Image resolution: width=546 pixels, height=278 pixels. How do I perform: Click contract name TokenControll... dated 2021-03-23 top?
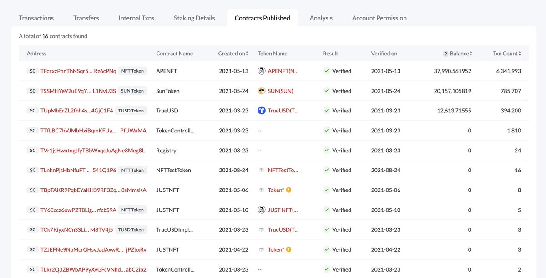pyautogui.click(x=175, y=131)
